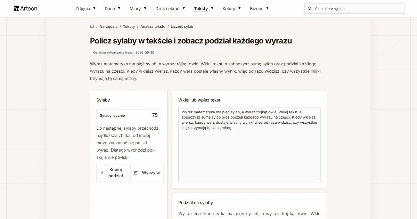Click the Sylaby panel heading
The width and height of the screenshot is (417, 219).
coord(103,100)
